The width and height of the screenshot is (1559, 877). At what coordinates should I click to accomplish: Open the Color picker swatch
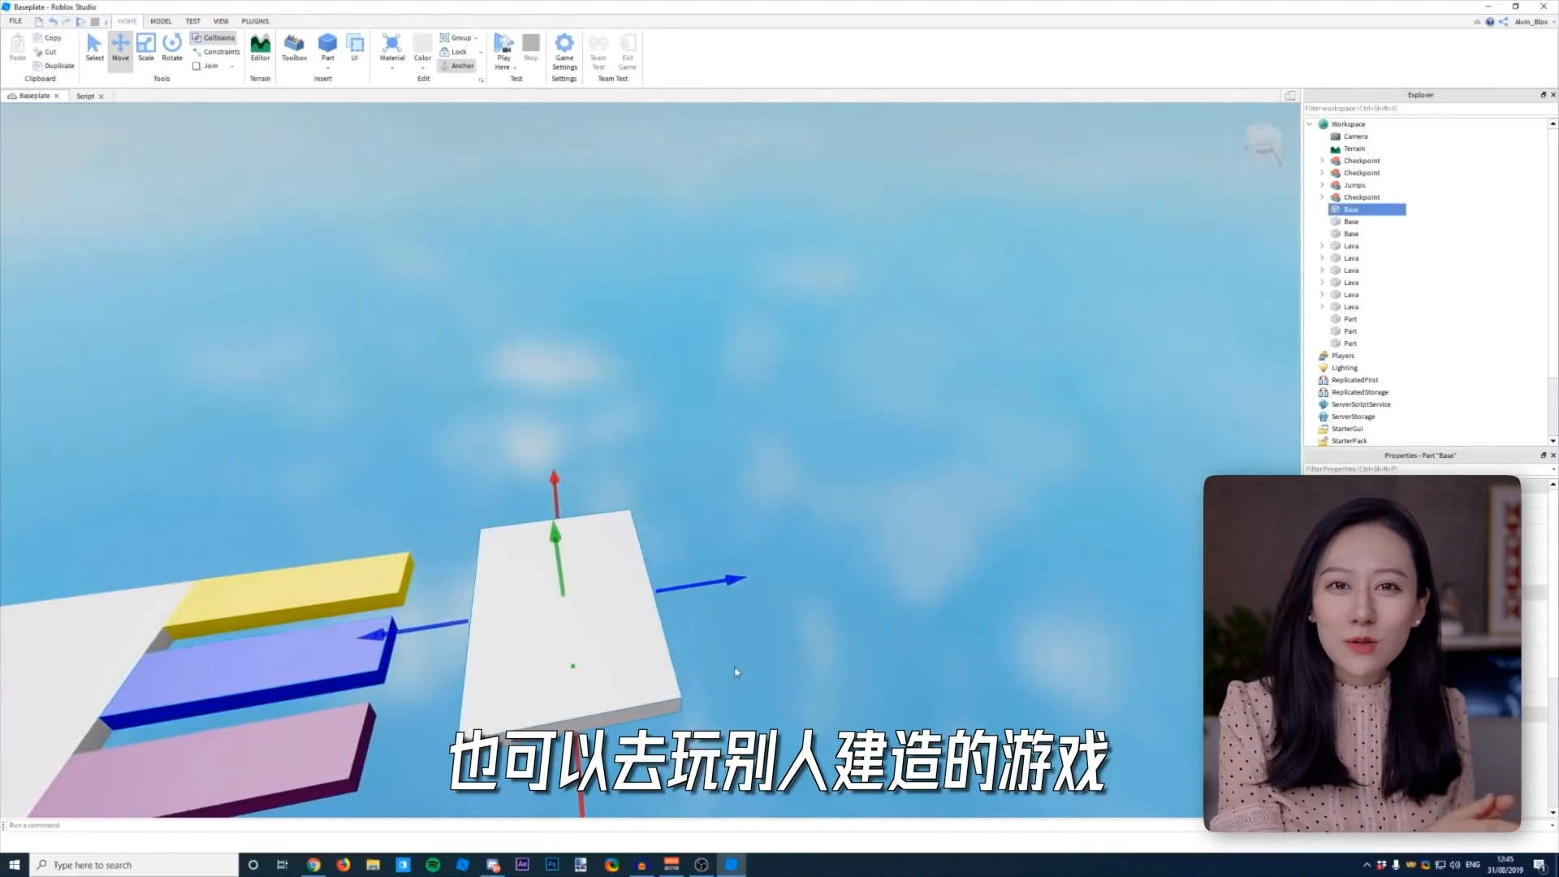pyautogui.click(x=422, y=43)
